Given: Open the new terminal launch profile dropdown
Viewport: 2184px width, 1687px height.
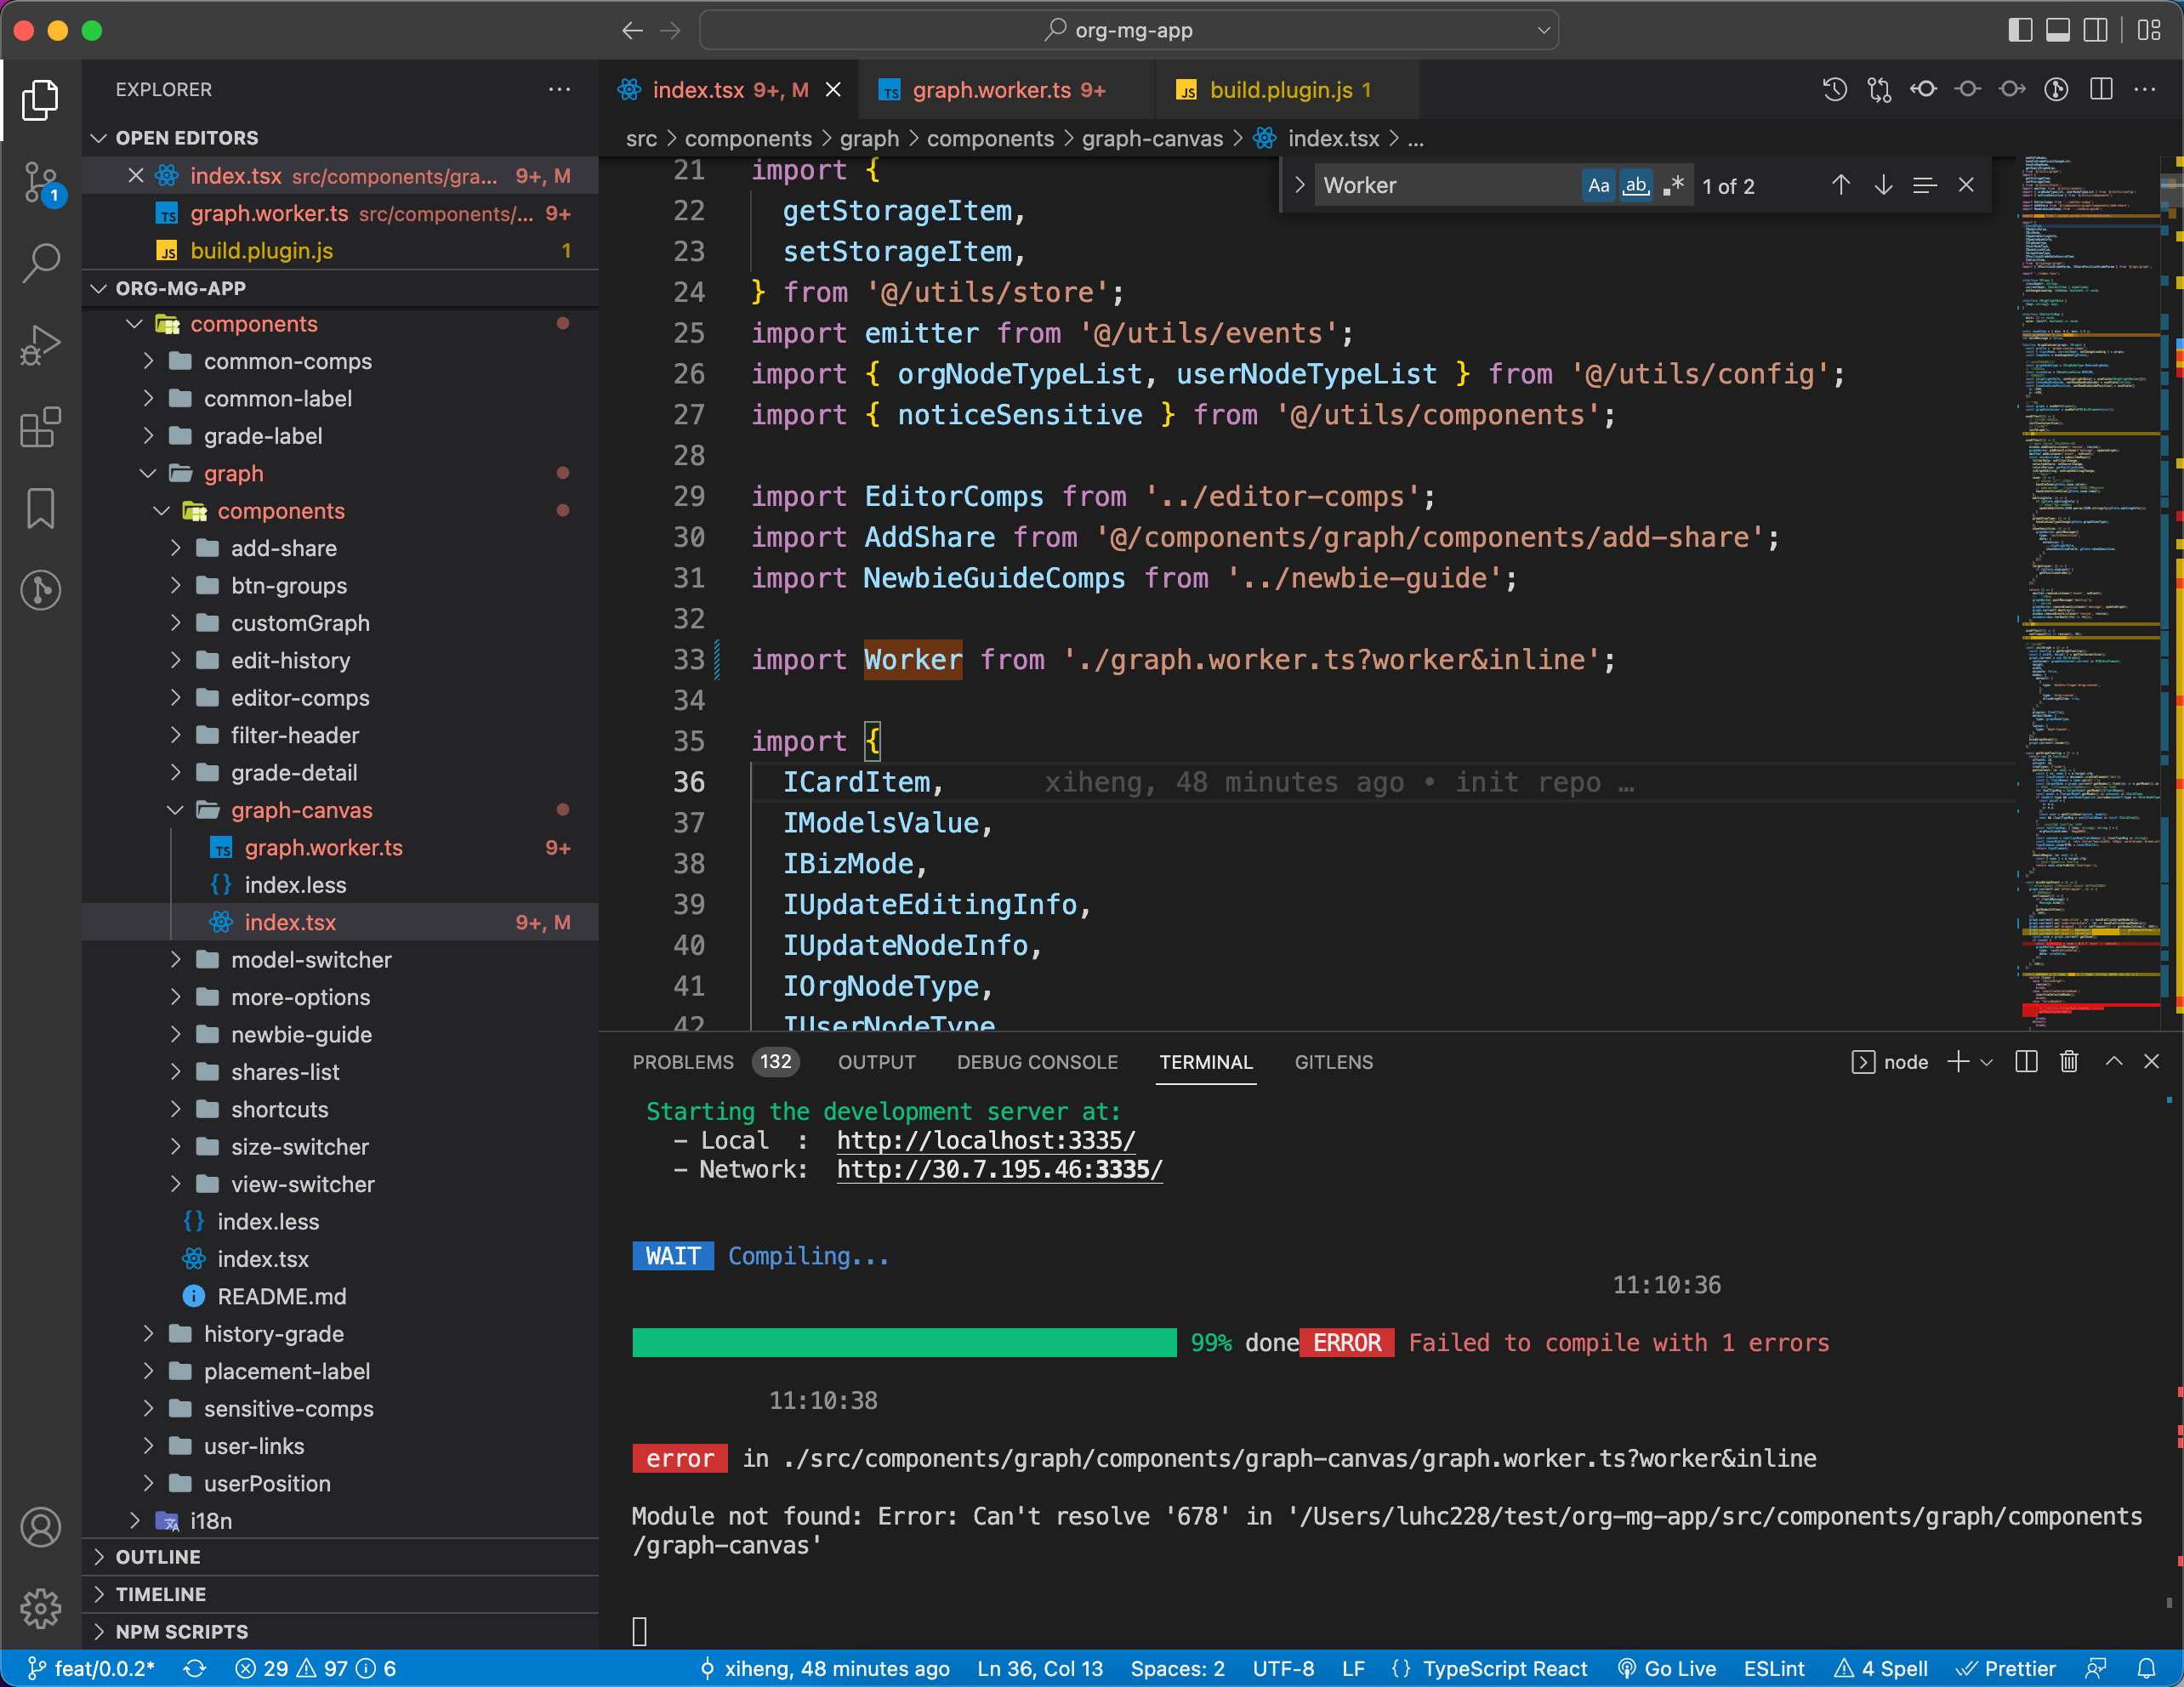Looking at the screenshot, I should tap(1987, 1062).
